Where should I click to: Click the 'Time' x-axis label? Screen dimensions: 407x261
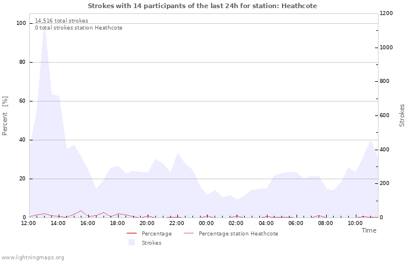click(x=369, y=230)
